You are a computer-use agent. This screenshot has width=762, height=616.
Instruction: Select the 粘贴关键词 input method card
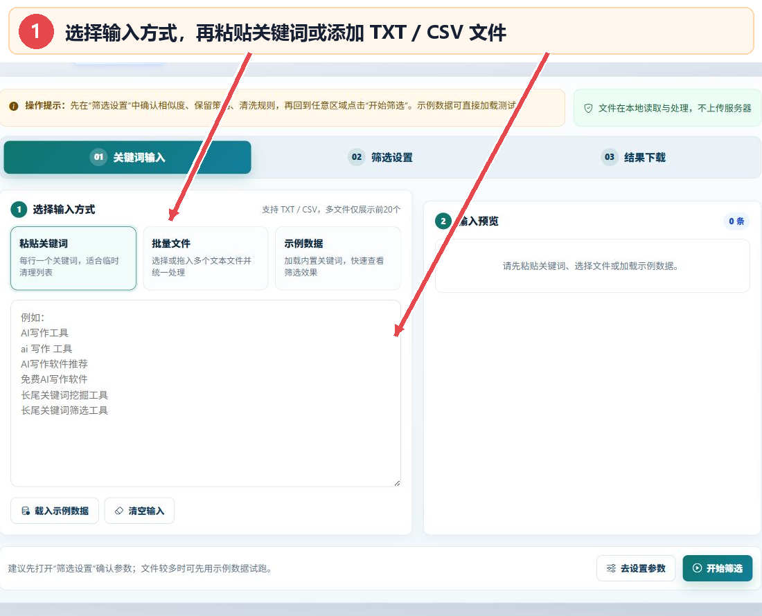pos(73,258)
